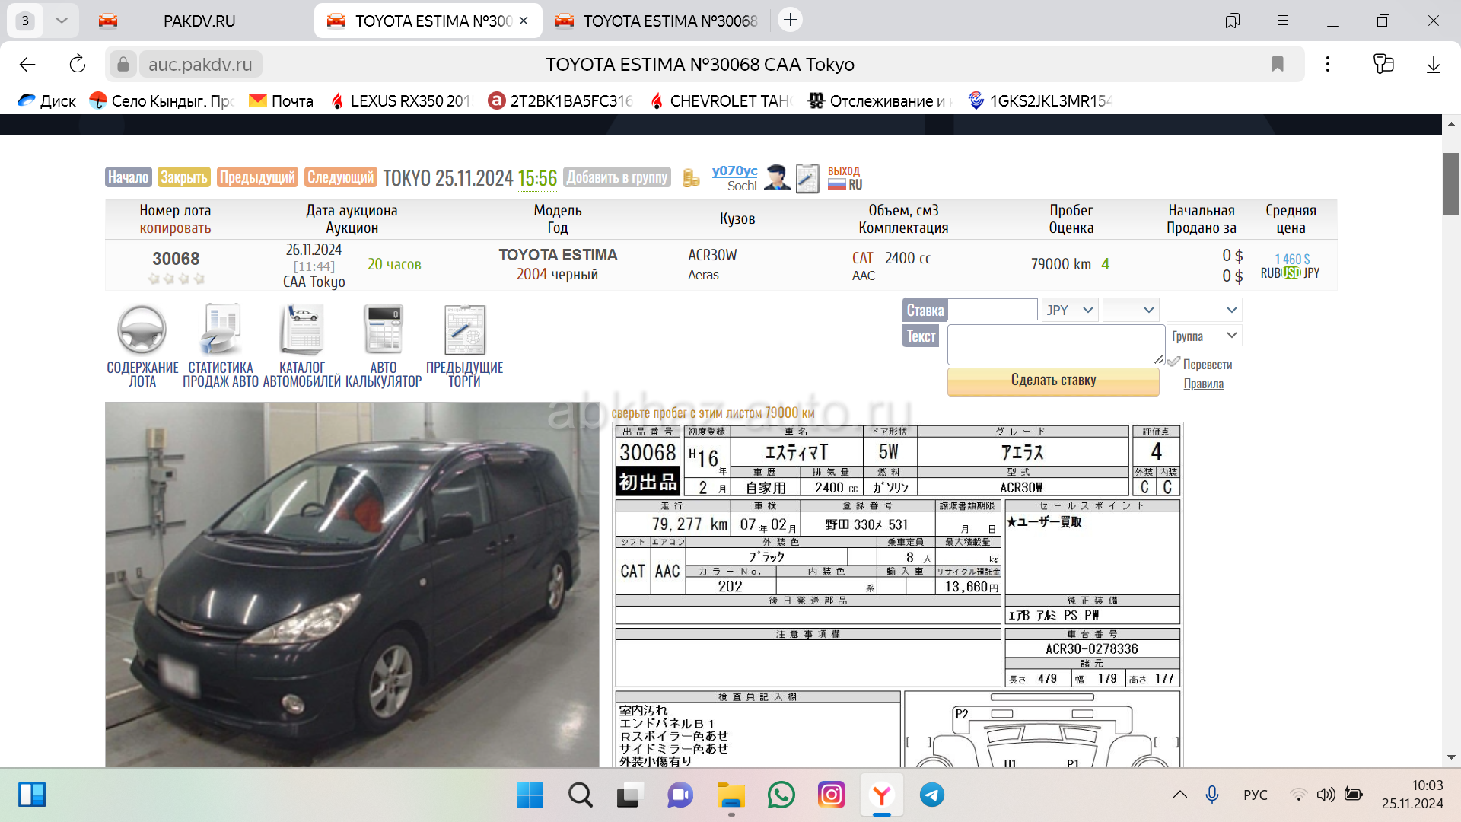
Task: Open browser three-dot menu
Action: tap(1328, 64)
